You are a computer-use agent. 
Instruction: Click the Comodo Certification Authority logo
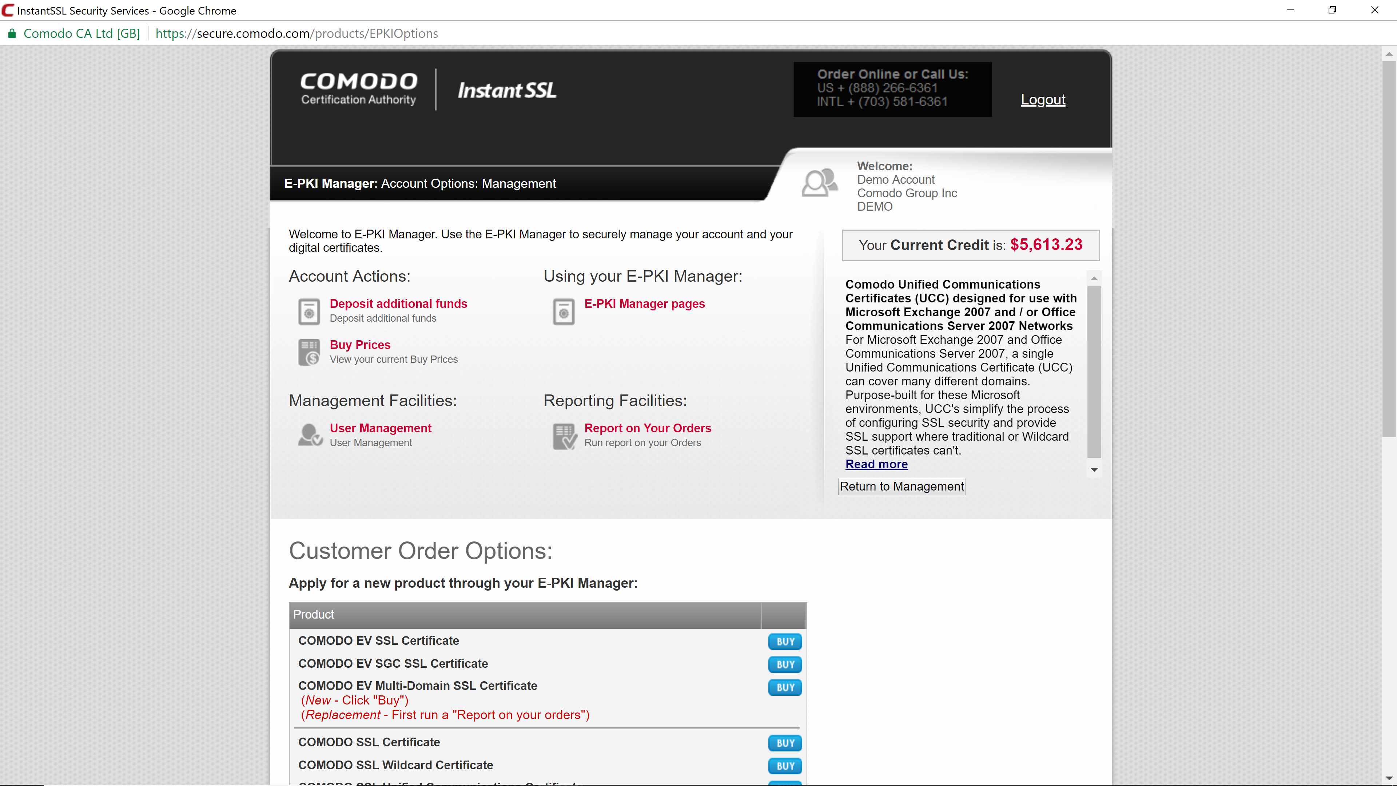[358, 88]
